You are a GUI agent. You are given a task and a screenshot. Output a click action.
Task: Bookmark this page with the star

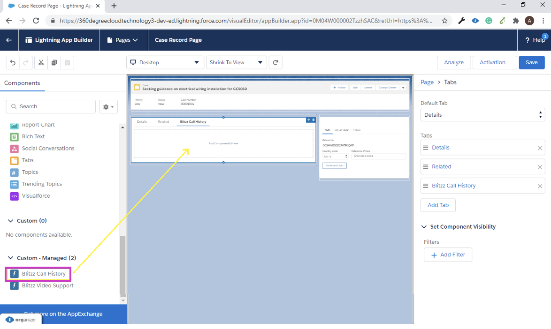(x=444, y=21)
